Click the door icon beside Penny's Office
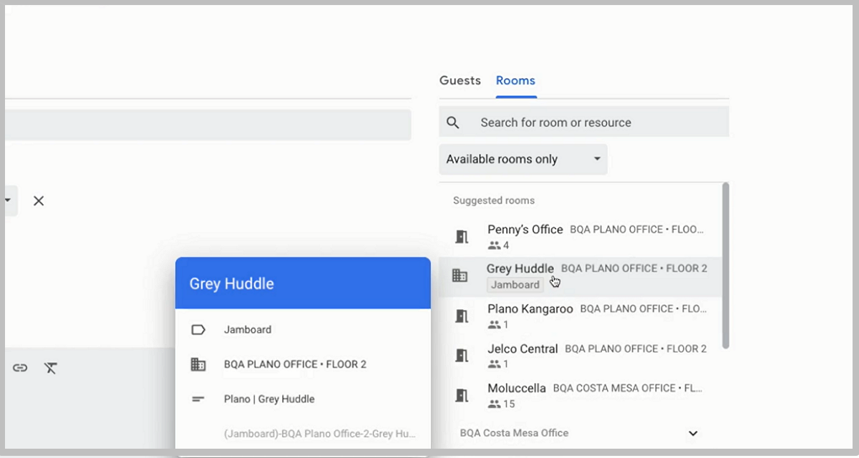 pyautogui.click(x=462, y=237)
